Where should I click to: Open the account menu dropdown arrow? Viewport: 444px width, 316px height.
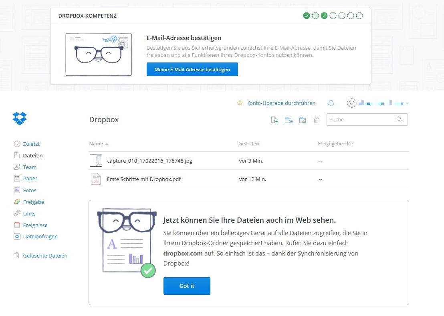pyautogui.click(x=407, y=104)
